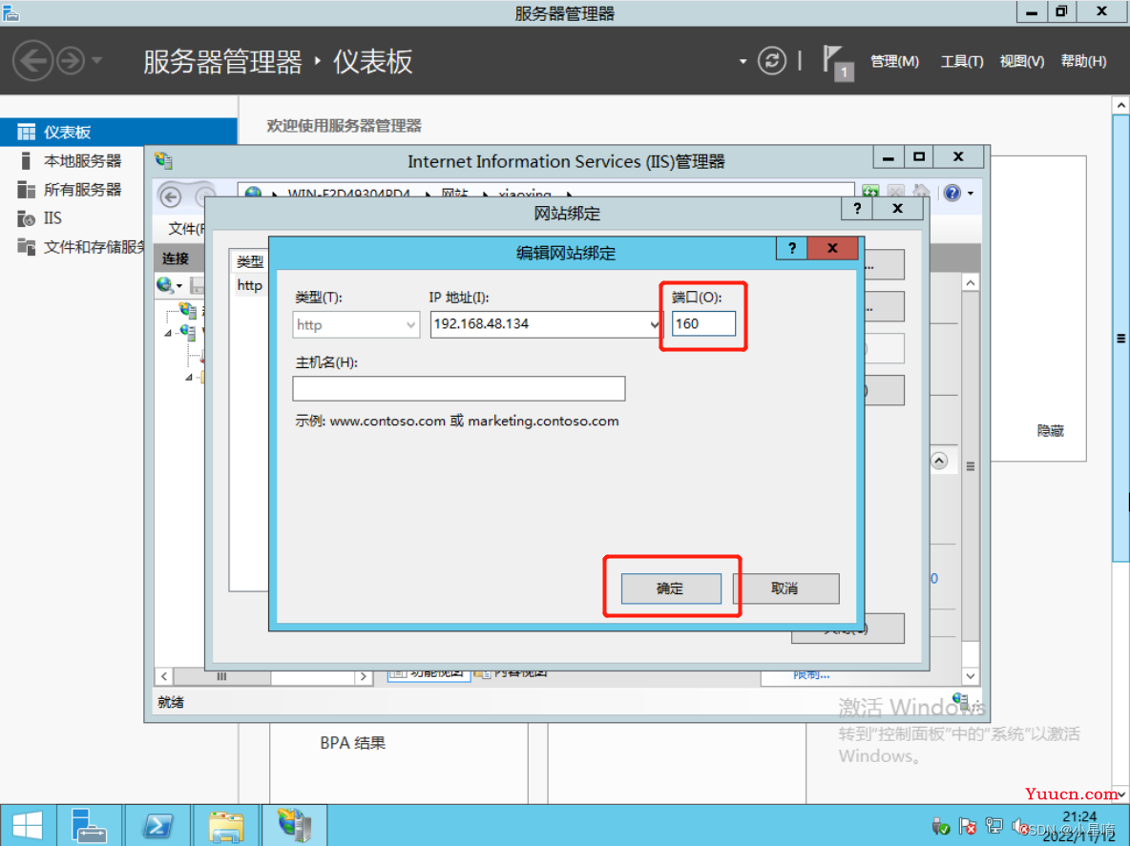Expand the IIS help icon dropdown arrow
The width and height of the screenshot is (1130, 846).
click(x=971, y=194)
